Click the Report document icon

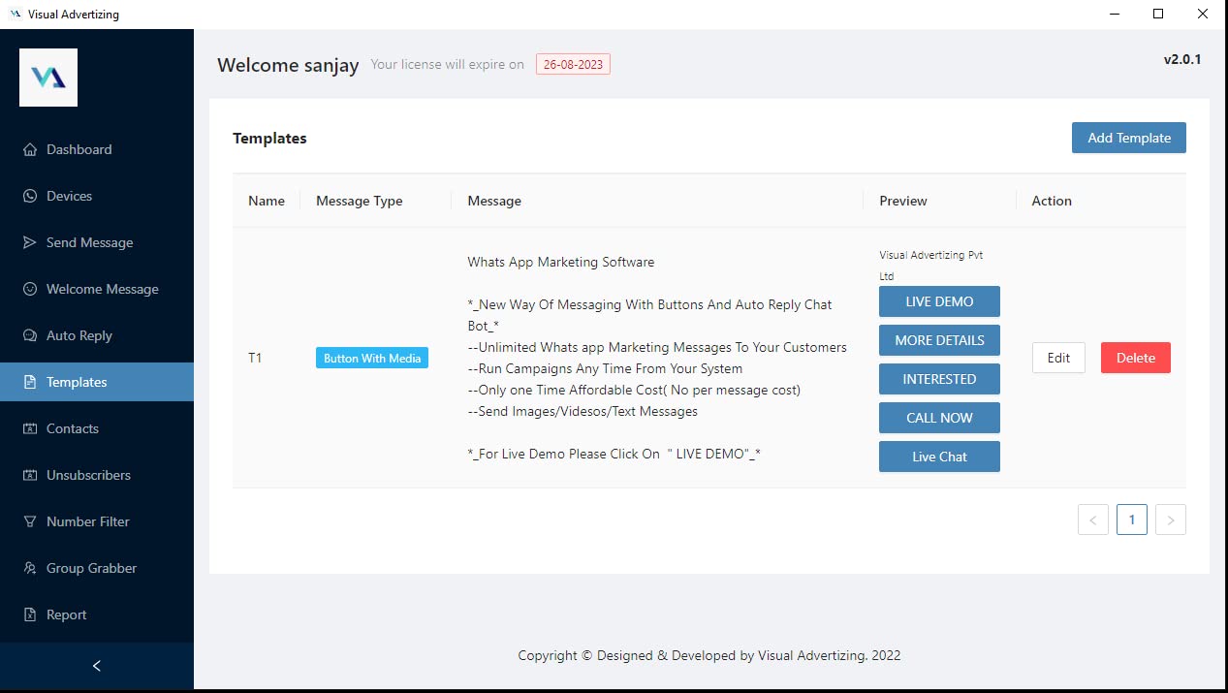click(x=30, y=614)
